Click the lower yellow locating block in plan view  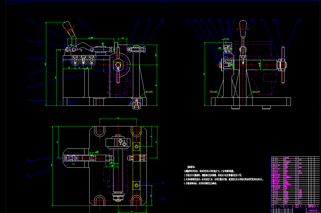coord(137,185)
